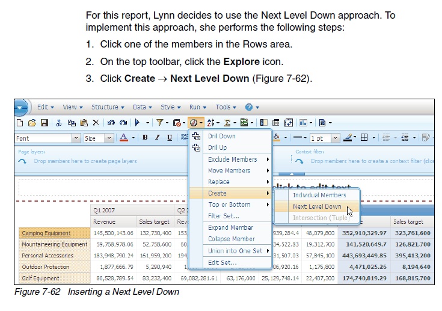
Task: Open the Run menu in menu bar
Action: [x=198, y=107]
